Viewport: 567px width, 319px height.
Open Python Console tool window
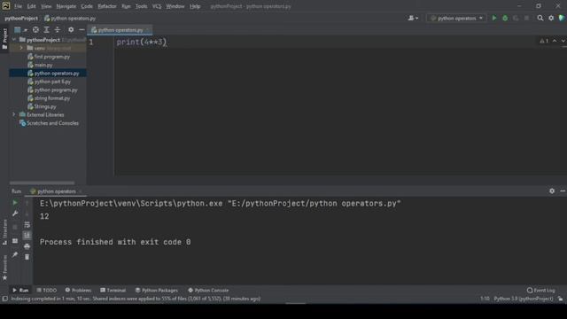tap(208, 290)
